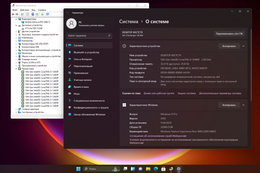Viewport: 260px width, 173px height.
Task: Click the PC user account avatar in Settings
Action: click(71, 24)
